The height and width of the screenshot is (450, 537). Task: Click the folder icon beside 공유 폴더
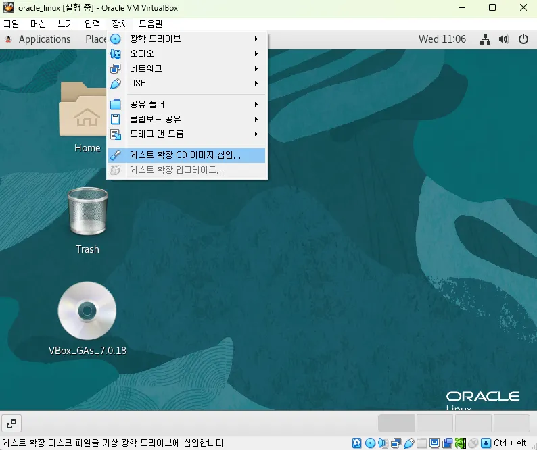(116, 104)
